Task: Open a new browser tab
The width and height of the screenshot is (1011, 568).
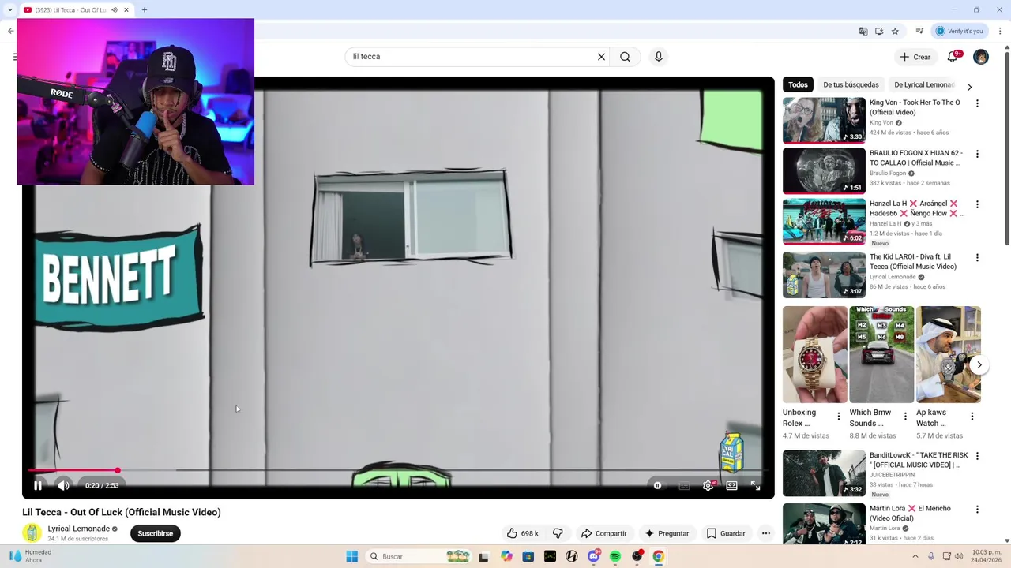Action: point(145,9)
